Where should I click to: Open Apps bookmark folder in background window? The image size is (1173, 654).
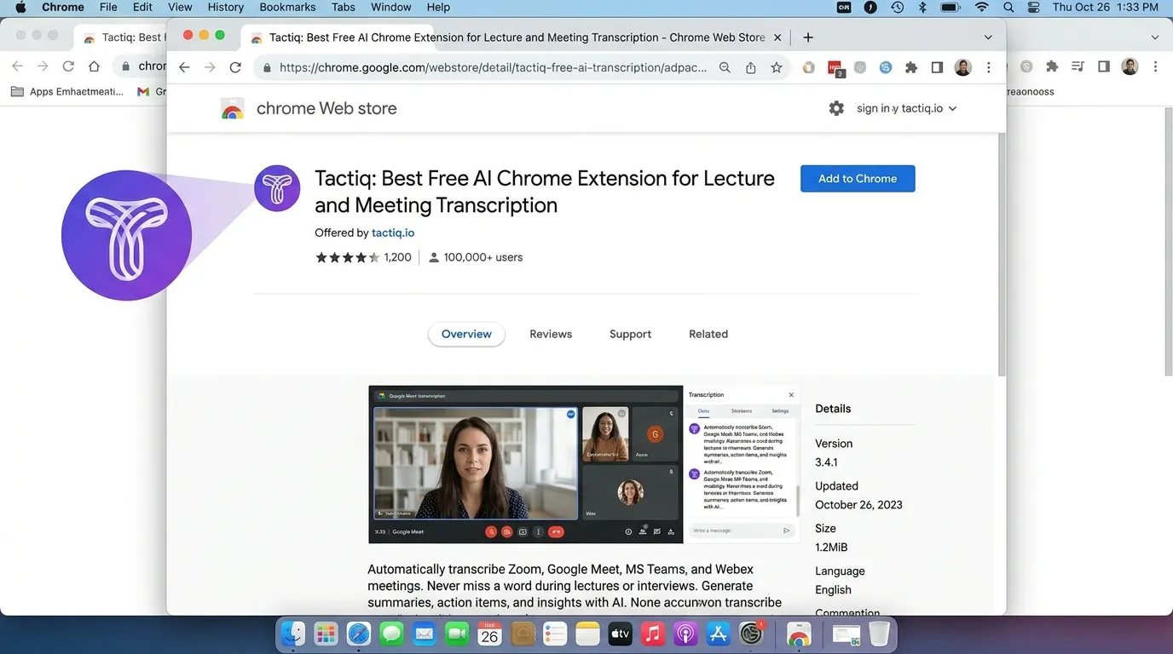pyautogui.click(x=67, y=91)
